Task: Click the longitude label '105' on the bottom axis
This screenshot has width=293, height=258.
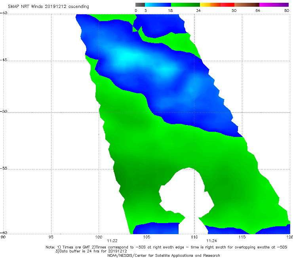Action: coord(146,237)
